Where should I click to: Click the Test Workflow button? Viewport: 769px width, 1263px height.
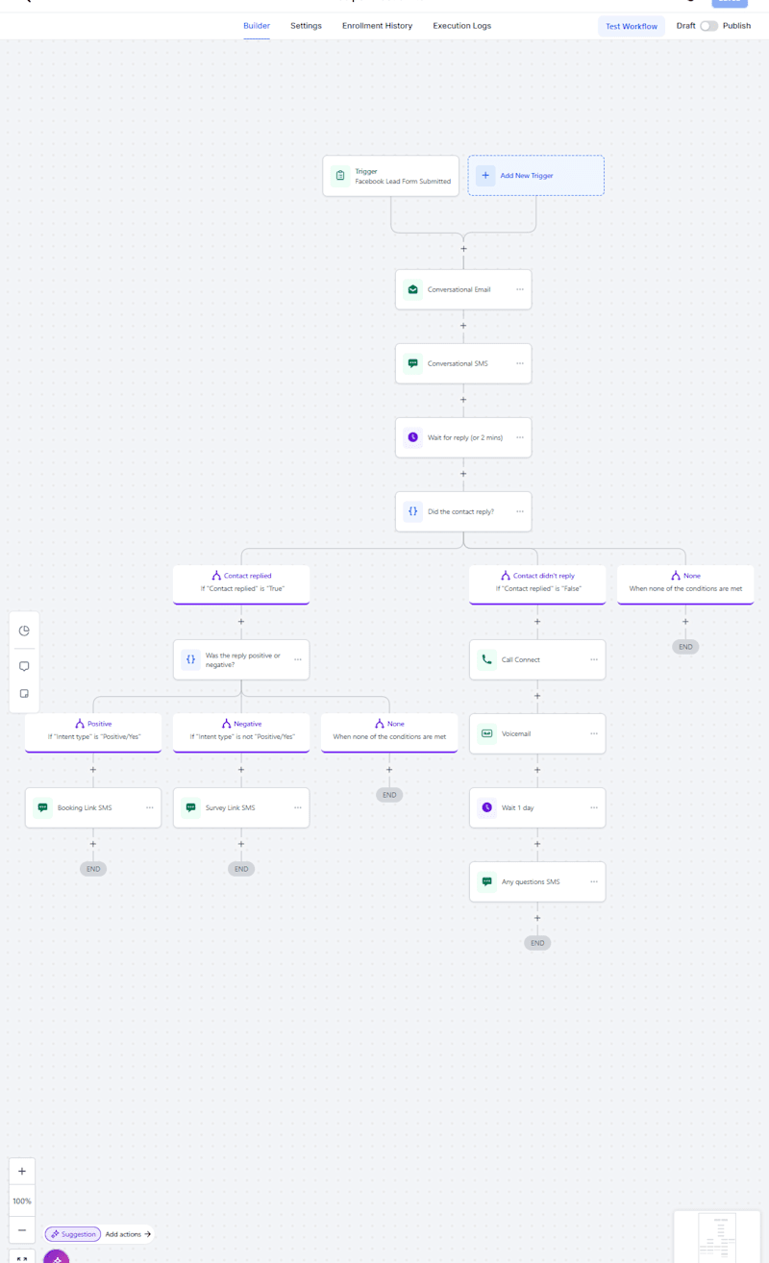(632, 26)
